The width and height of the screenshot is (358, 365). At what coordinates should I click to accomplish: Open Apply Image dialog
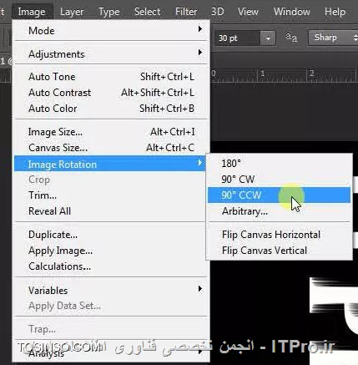111,251
